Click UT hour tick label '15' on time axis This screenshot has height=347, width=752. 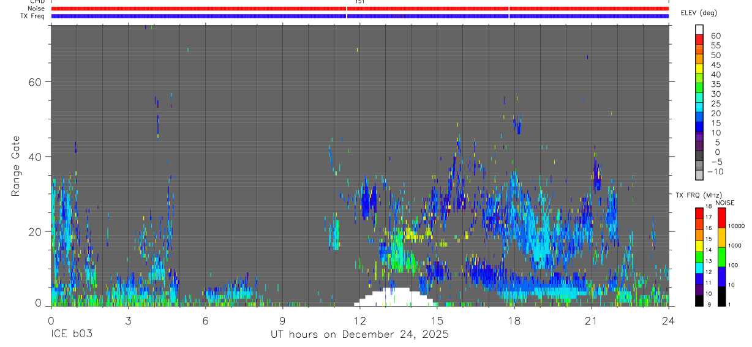tap(437, 321)
